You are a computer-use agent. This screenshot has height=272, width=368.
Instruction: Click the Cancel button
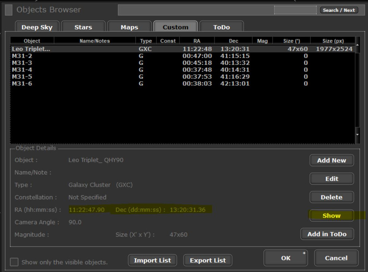336,258
